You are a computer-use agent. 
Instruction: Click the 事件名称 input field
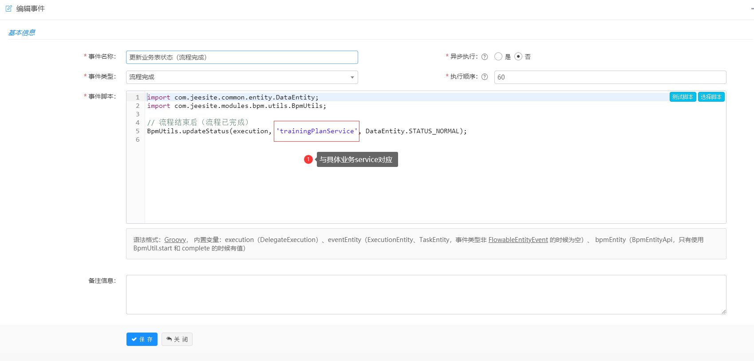(242, 57)
